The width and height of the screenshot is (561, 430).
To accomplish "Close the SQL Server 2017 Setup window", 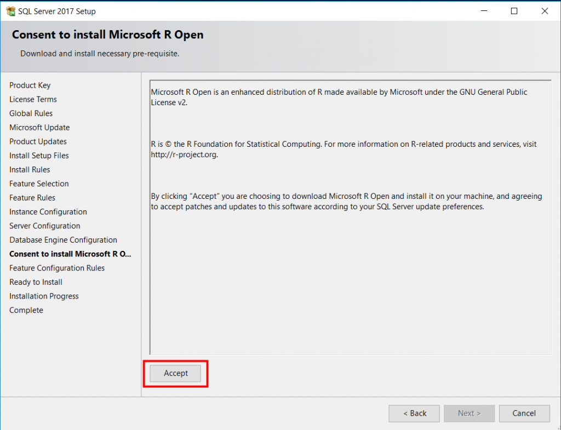I will (545, 11).
